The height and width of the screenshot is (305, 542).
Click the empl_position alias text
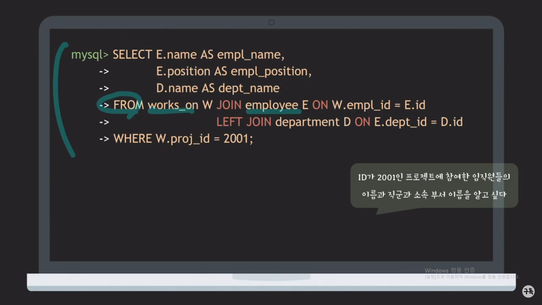[269, 71]
